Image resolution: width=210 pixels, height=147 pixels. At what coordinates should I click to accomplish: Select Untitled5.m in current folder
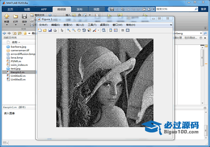18,79
